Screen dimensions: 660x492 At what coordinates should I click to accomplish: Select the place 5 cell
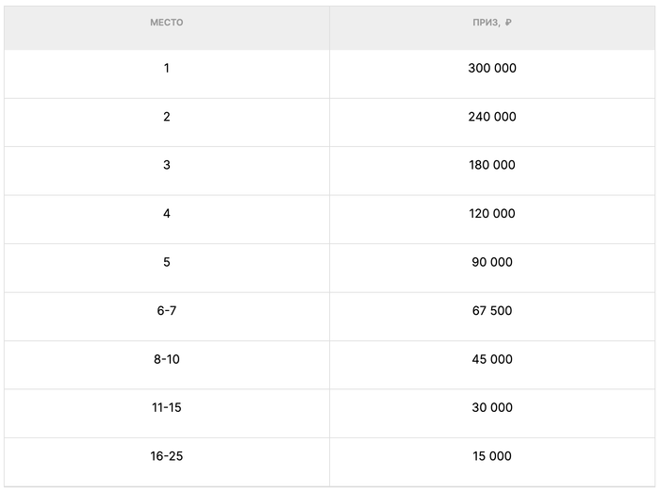click(x=167, y=262)
